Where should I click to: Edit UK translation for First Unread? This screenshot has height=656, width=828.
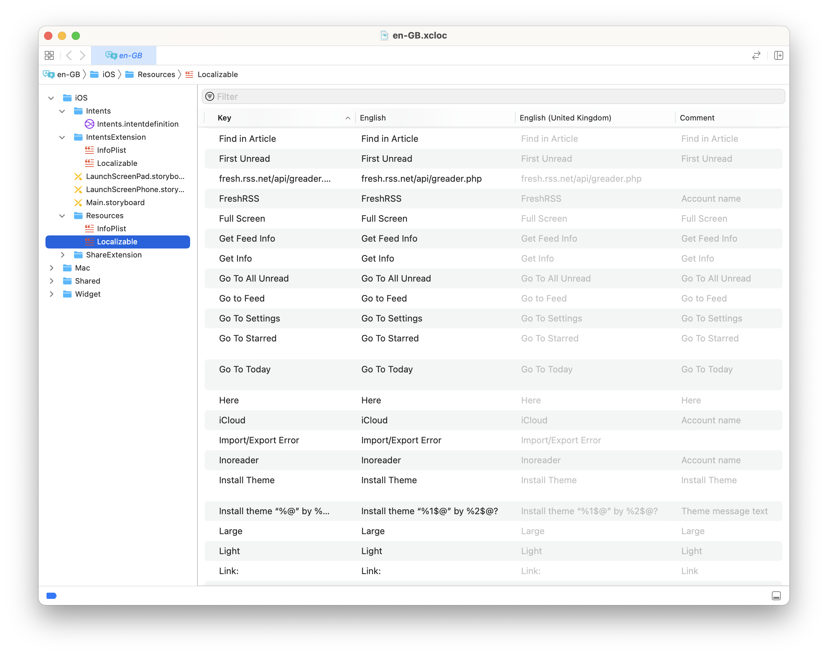click(x=546, y=159)
